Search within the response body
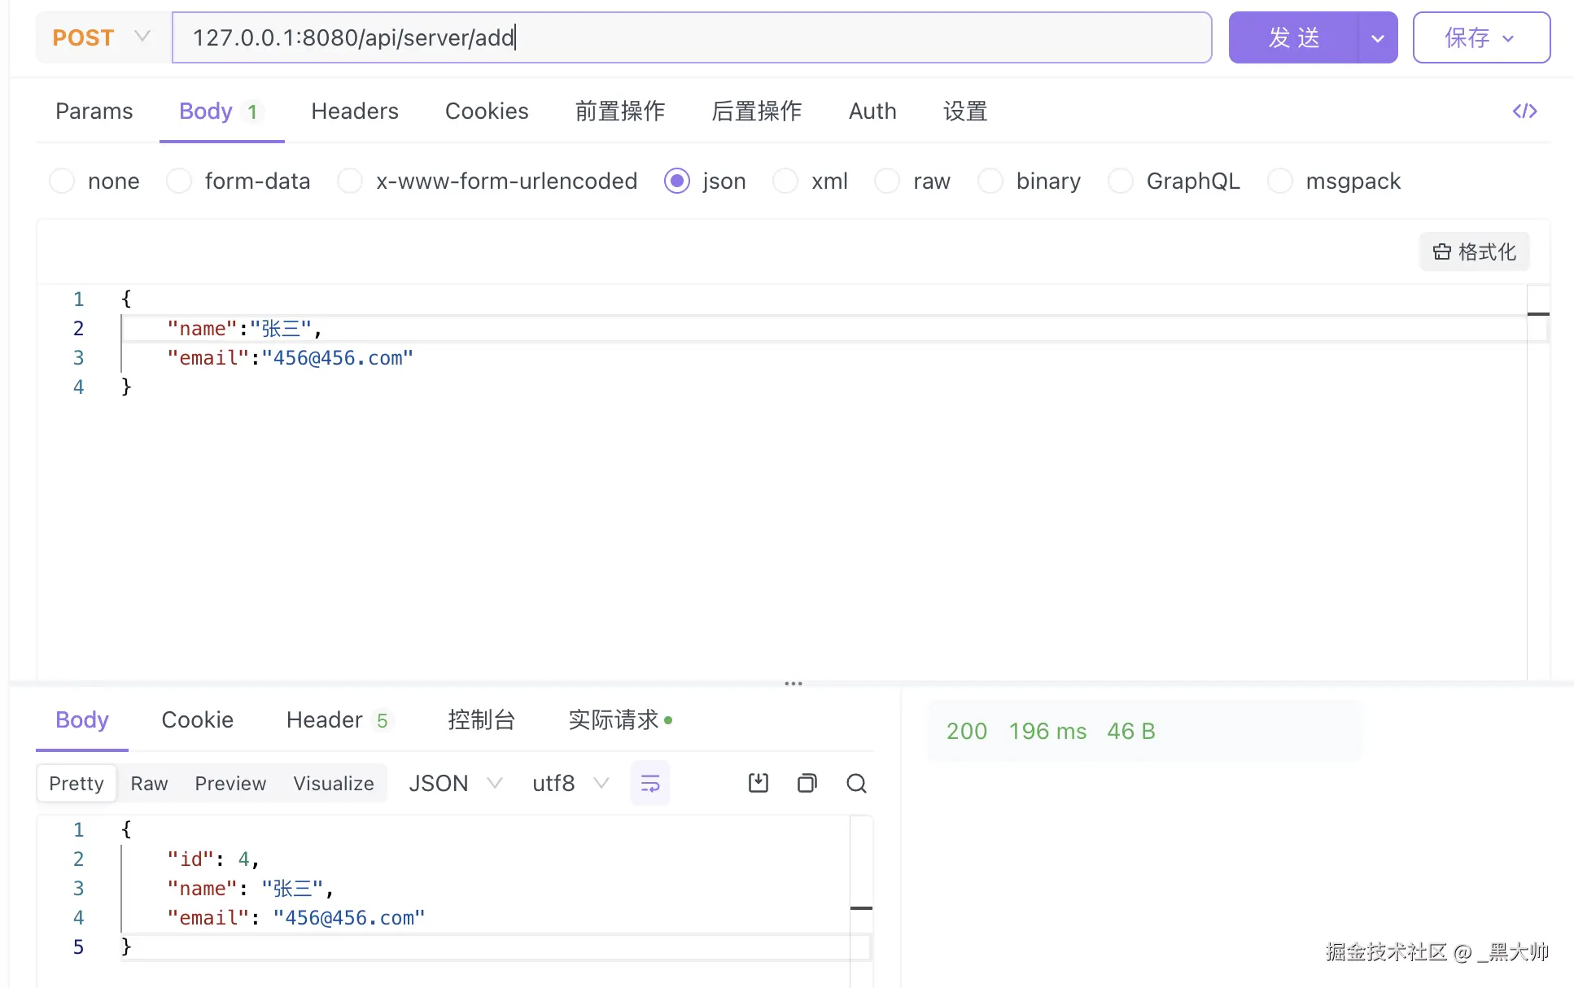Screen dimensions: 1574x988 coord(856,783)
